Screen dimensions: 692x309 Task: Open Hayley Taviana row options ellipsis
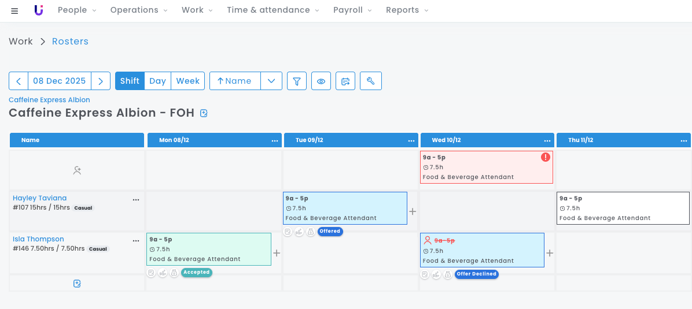click(x=136, y=199)
